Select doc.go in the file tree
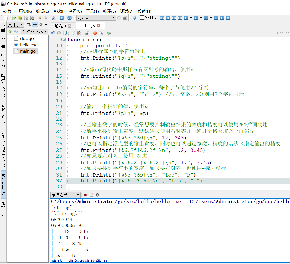 coord(27,39)
